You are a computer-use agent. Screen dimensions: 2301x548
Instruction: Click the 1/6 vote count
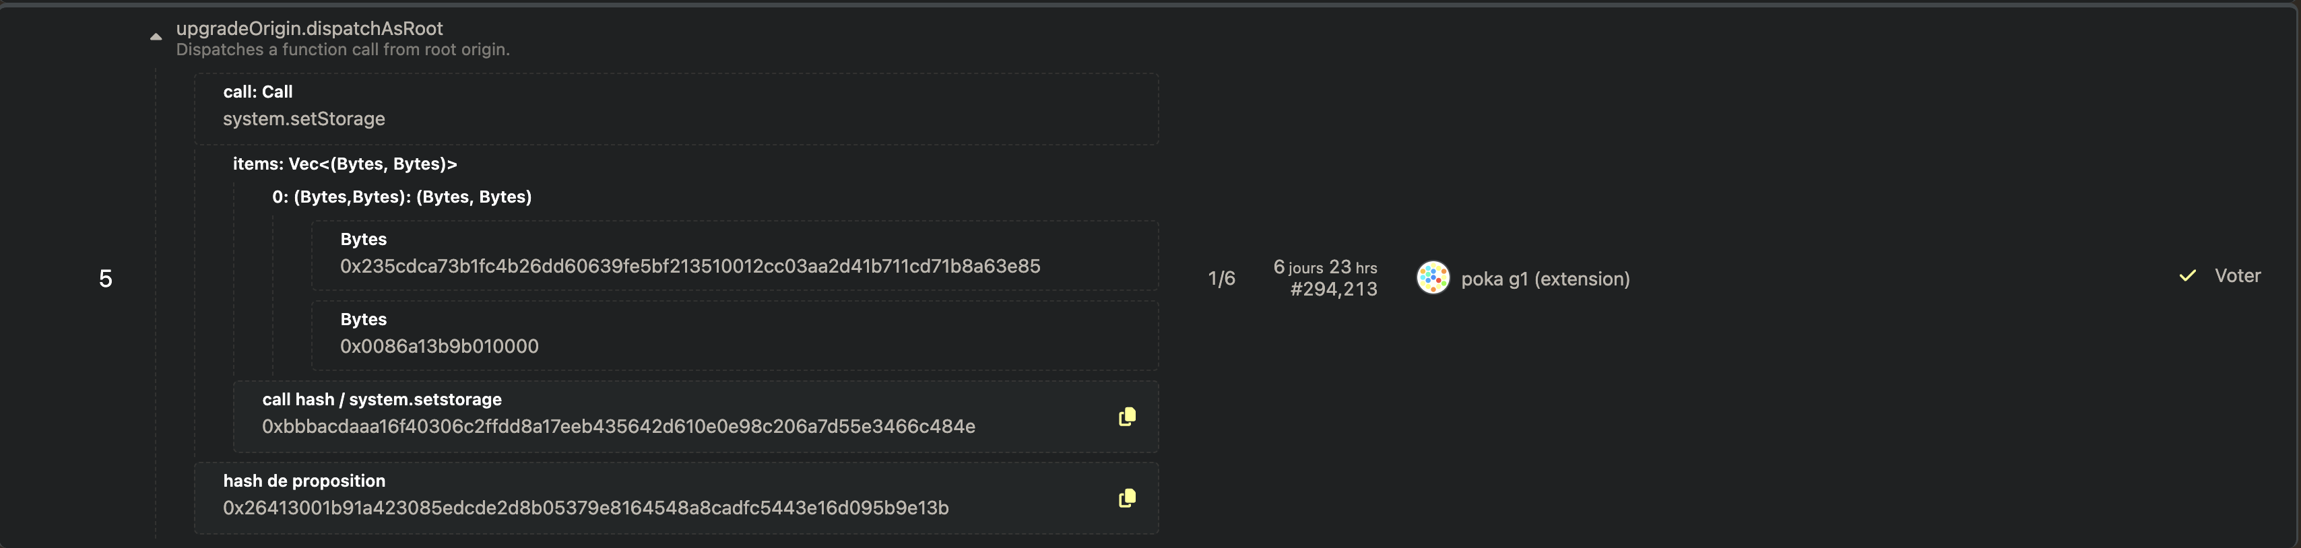coord(1221,279)
